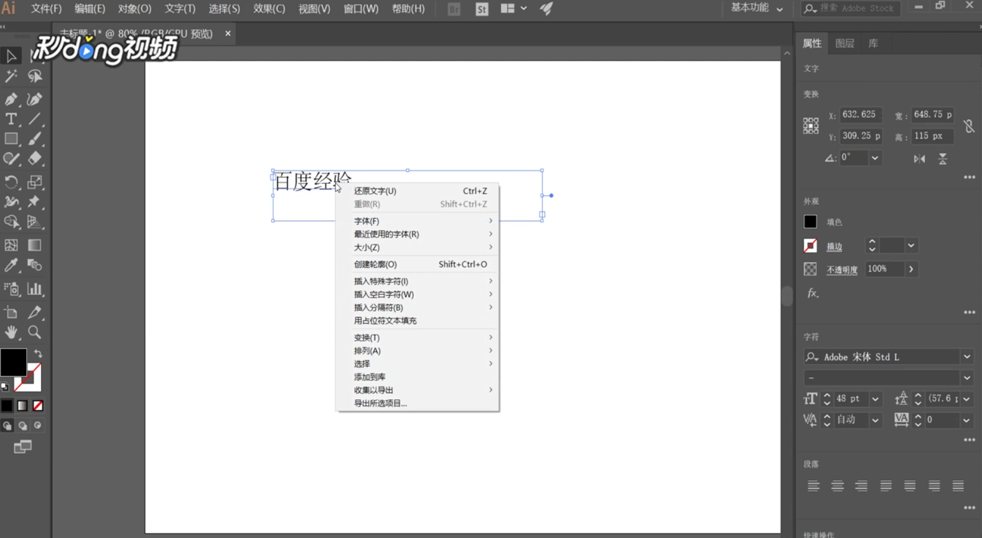Select the Slice tool

[x=35, y=313]
